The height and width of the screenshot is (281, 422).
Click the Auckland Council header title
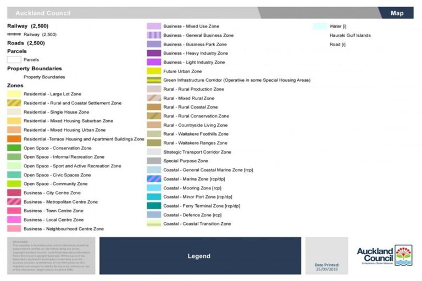click(x=43, y=13)
